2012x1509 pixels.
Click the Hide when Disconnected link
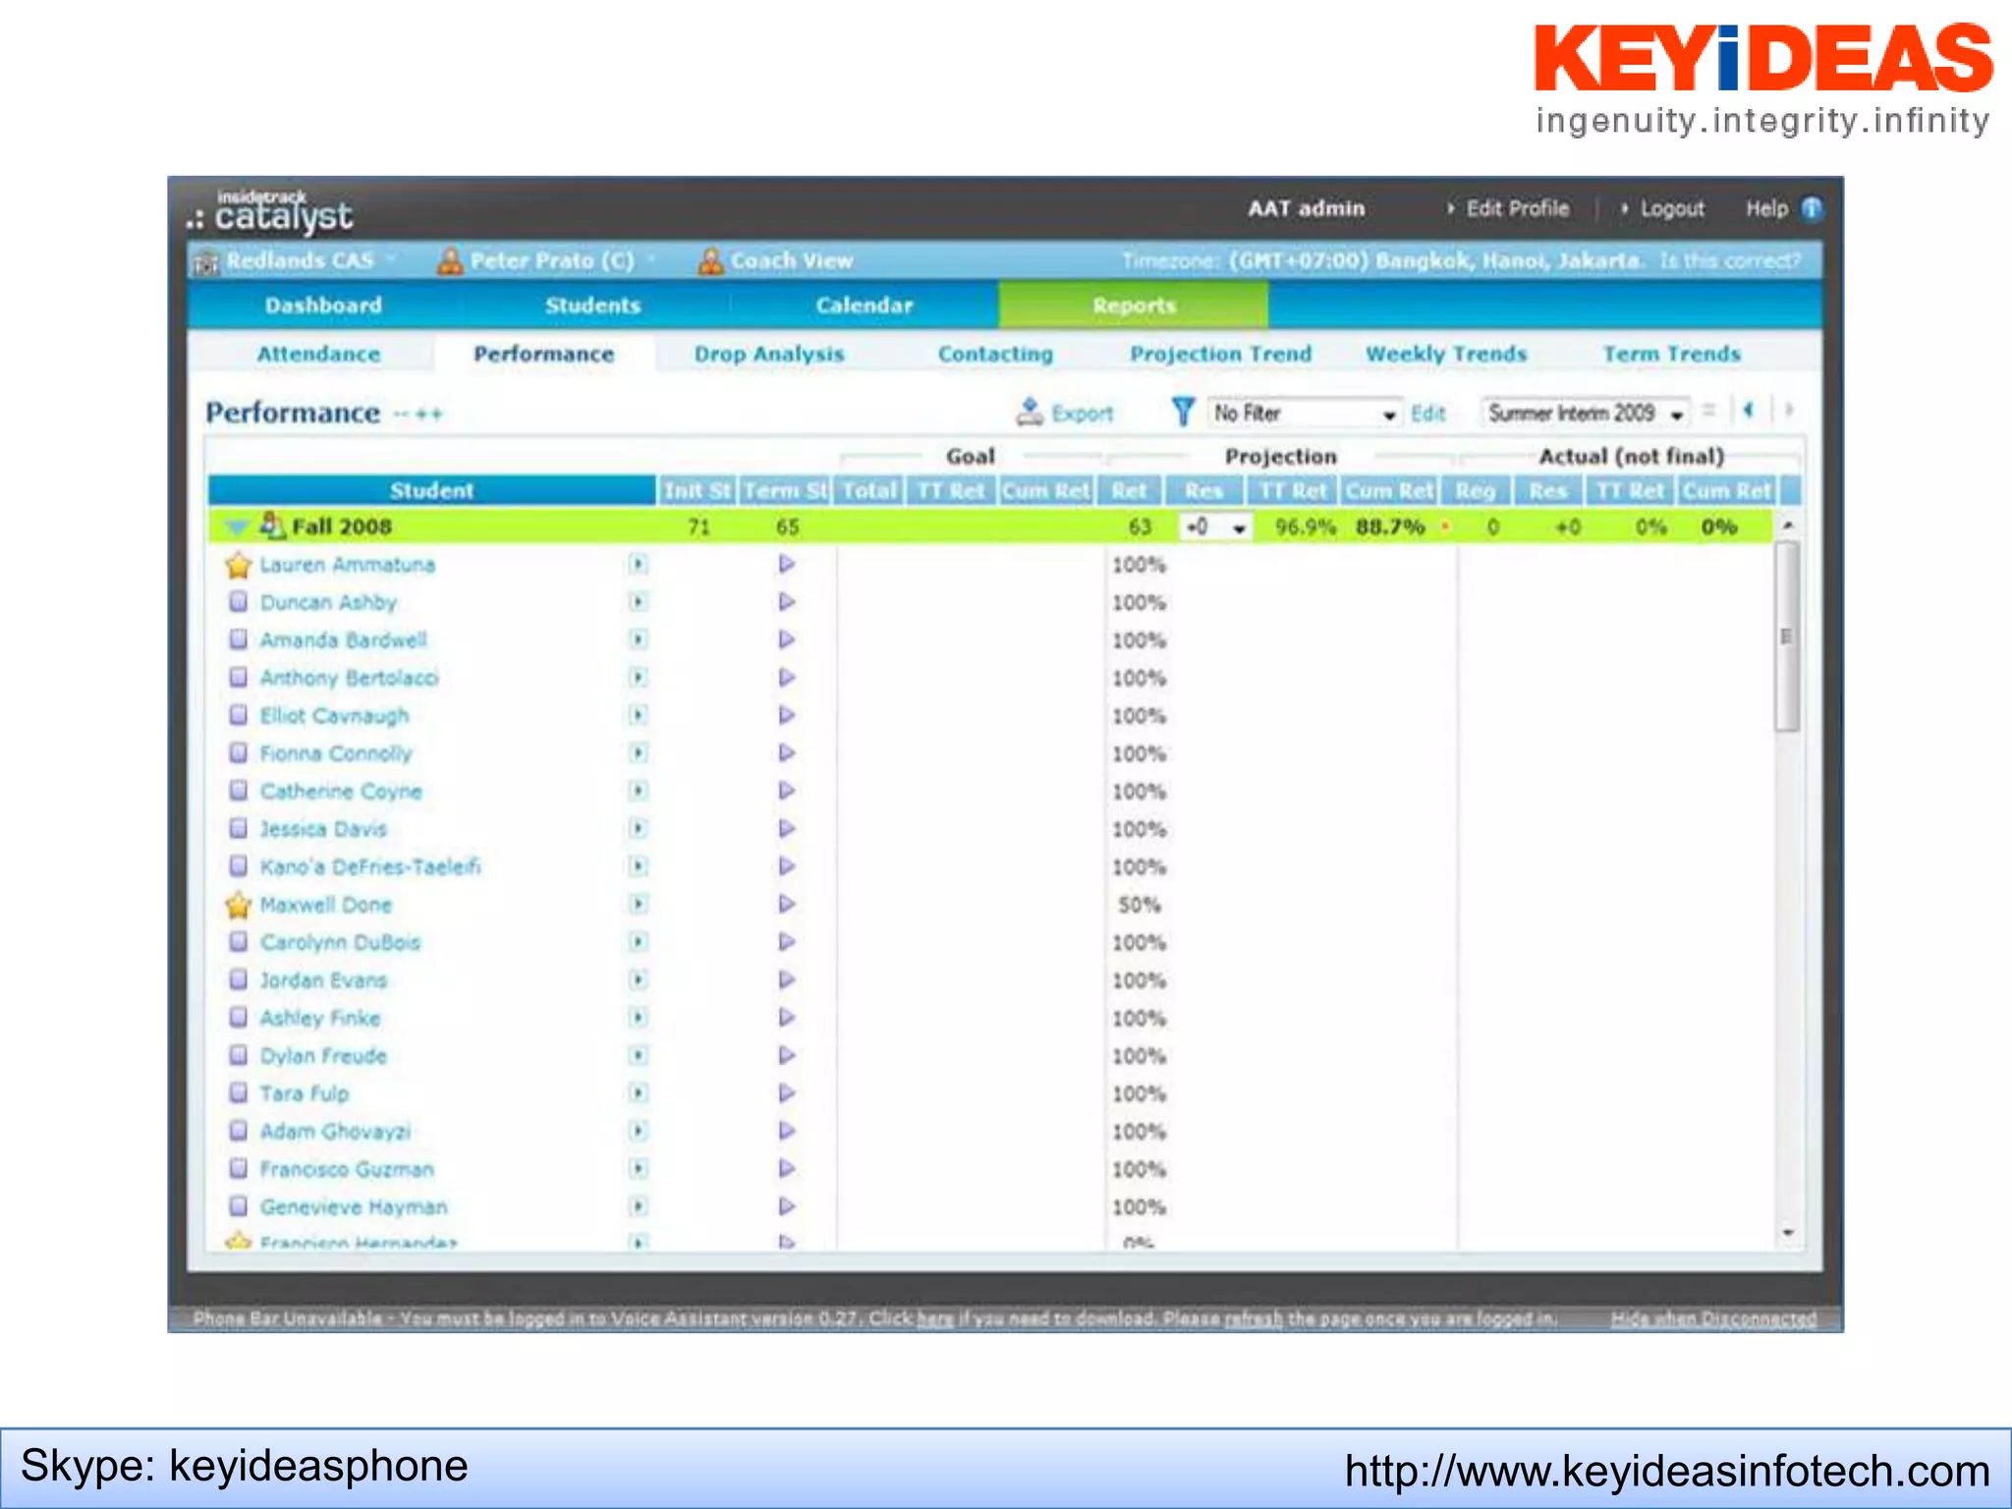(1713, 1318)
